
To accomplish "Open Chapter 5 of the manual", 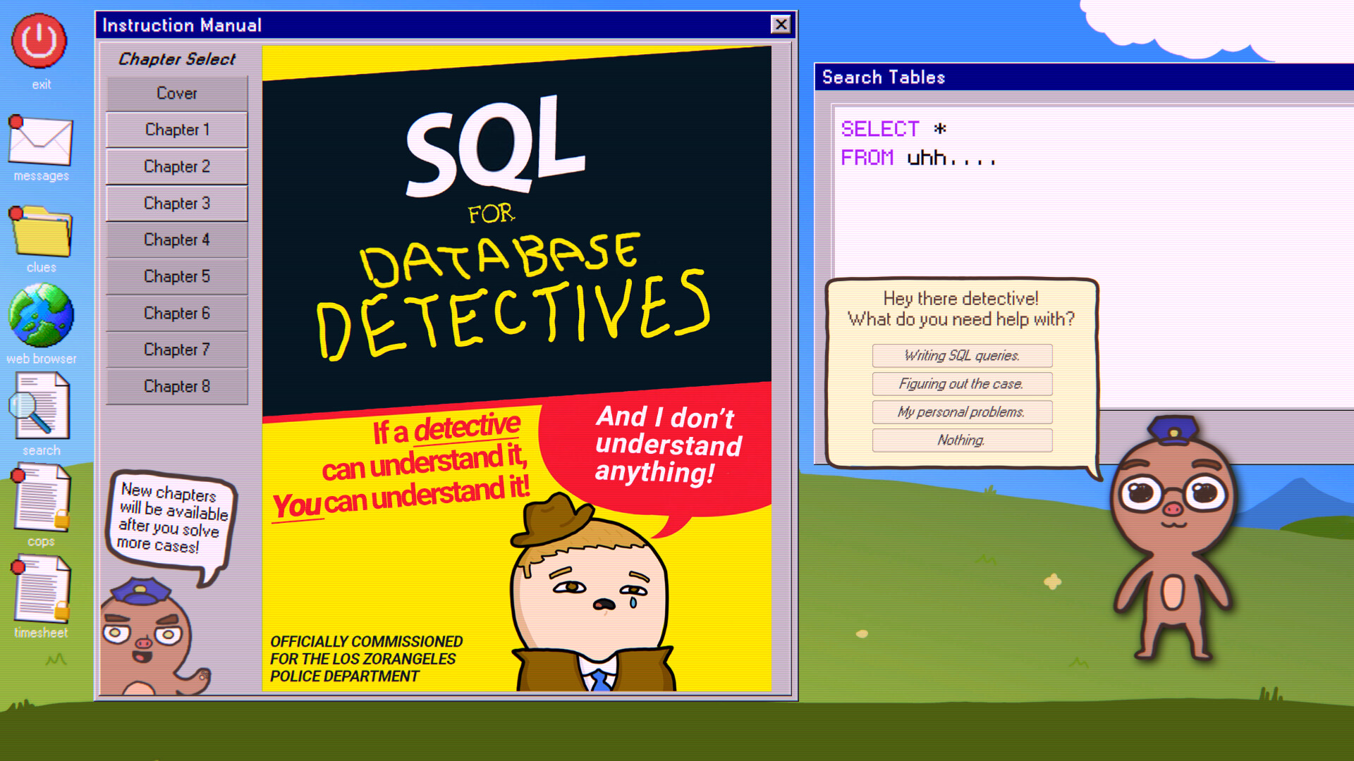I will click(x=176, y=276).
